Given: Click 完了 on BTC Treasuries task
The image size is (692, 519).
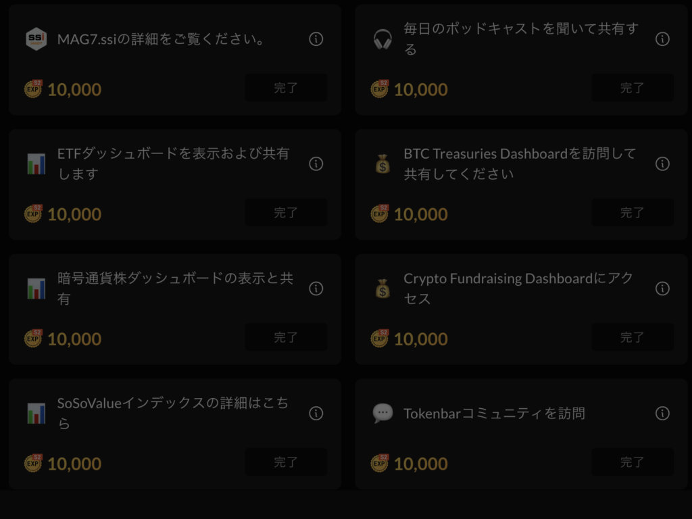Looking at the screenshot, I should (633, 212).
